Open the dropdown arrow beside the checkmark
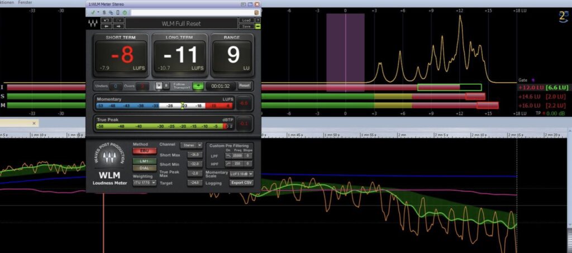572x253 pixels. point(98,12)
